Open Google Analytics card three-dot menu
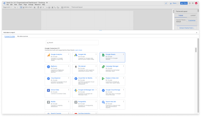This screenshot has width=201, height=117. coord(69,54)
